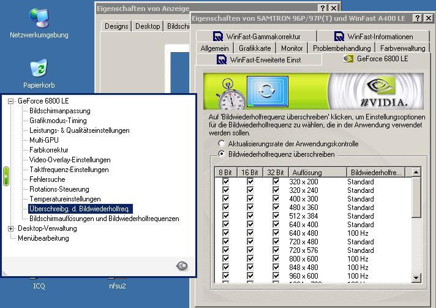Click the resolution list scrollbar thumb
This screenshot has height=308, width=436.
[416, 197]
